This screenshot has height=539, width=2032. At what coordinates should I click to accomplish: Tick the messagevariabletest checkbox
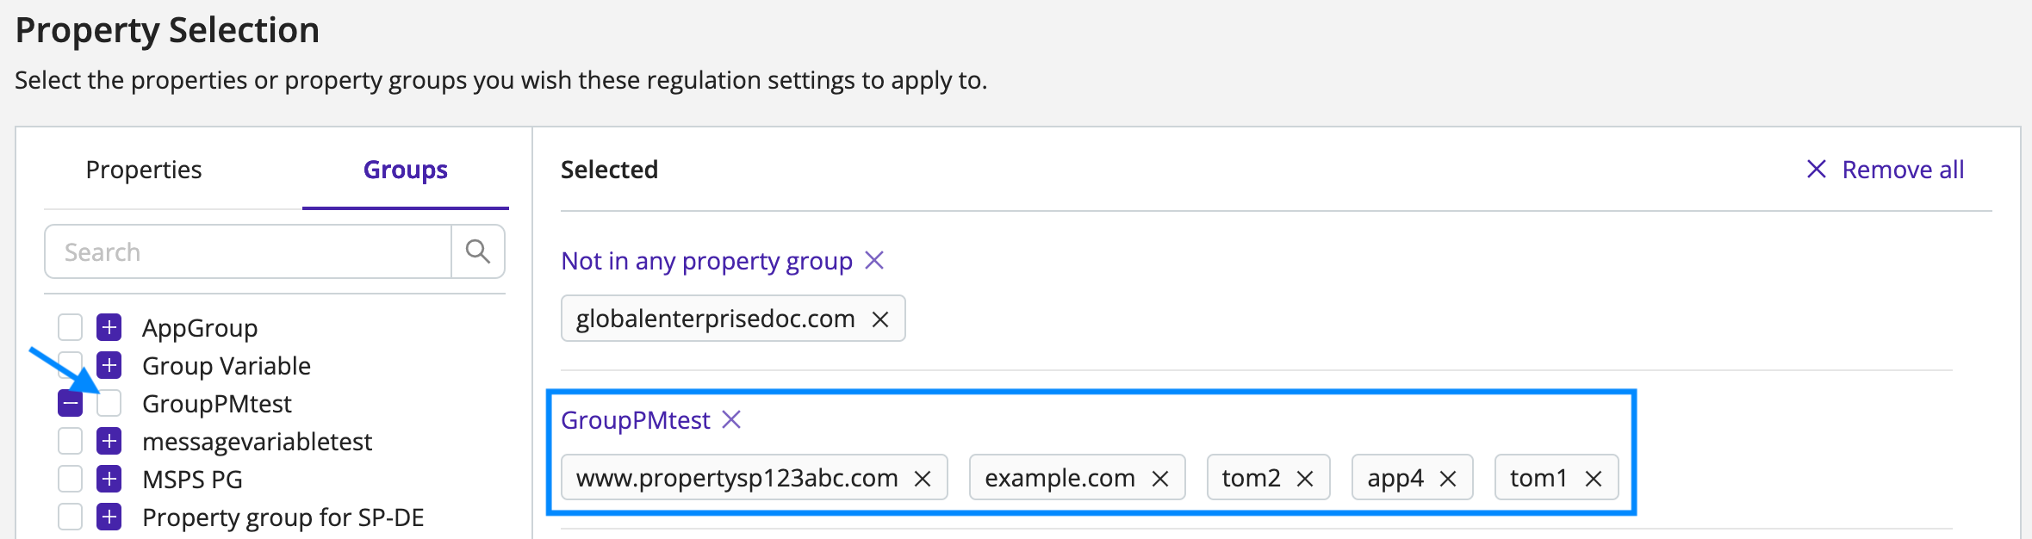70,441
